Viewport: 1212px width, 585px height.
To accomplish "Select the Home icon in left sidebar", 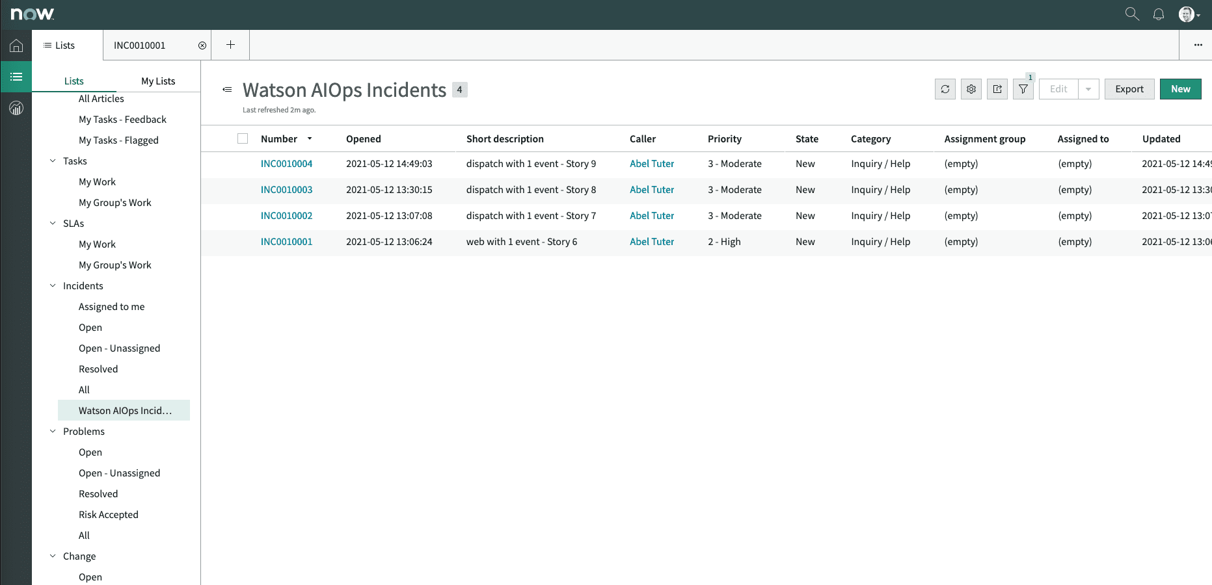I will 16,45.
